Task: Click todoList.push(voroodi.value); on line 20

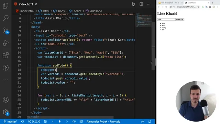Action: pos(66,78)
